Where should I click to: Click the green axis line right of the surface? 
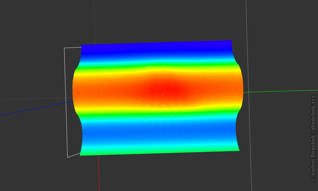tap(280, 91)
